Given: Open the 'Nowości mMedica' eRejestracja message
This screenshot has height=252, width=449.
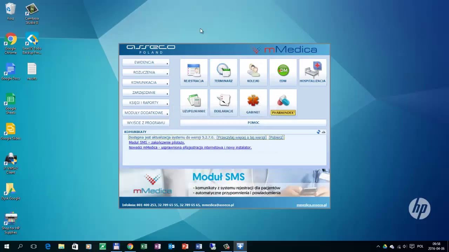Looking at the screenshot, I should pos(190,148).
